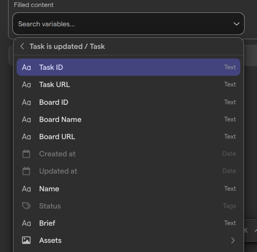Viewport: 257px width, 252px height.
Task: Select the Brief text variable
Action: 128,223
